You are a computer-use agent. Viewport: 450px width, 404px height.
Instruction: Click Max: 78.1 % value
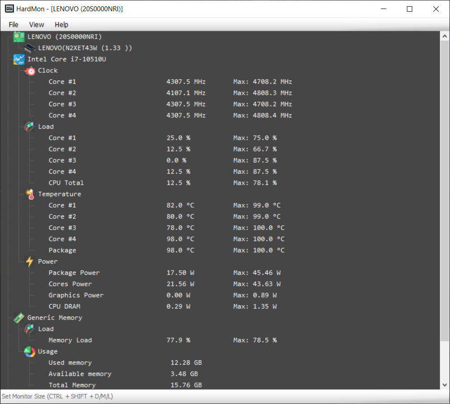(x=255, y=183)
